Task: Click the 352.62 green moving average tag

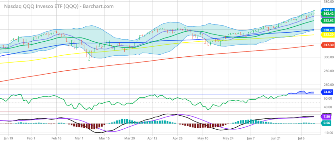Action: point(328,21)
